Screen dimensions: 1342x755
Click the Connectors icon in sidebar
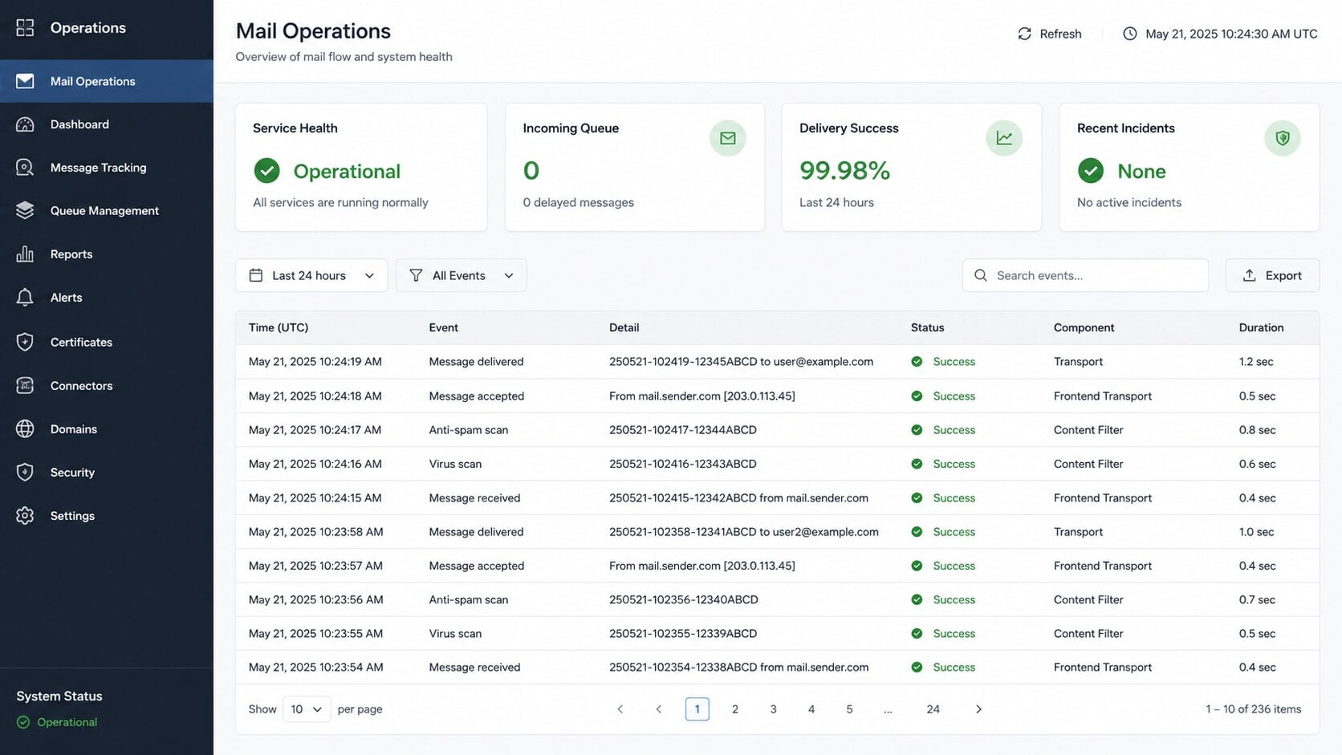[x=25, y=386]
